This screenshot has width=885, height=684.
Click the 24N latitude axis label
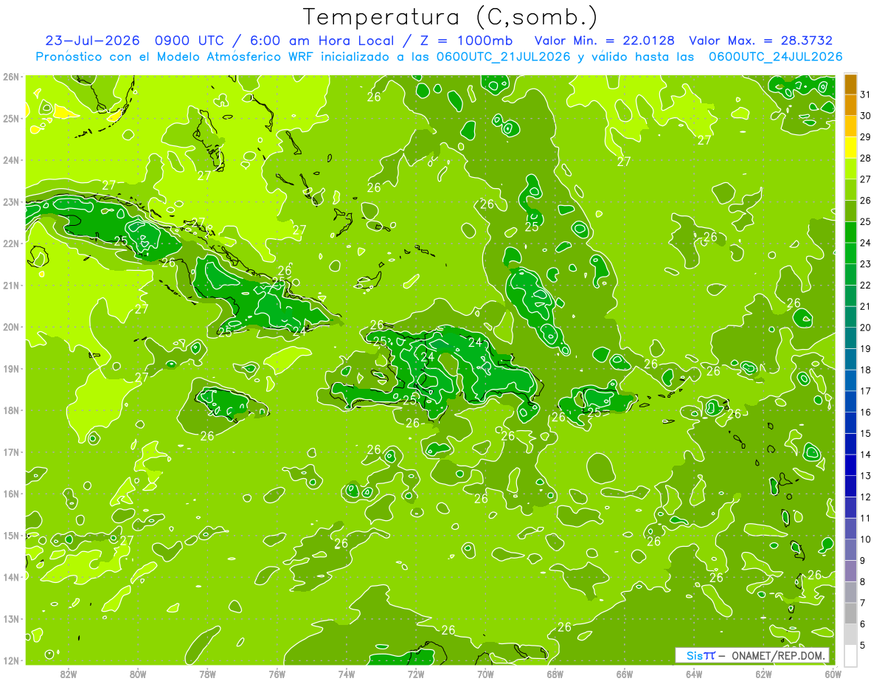pyautogui.click(x=10, y=160)
